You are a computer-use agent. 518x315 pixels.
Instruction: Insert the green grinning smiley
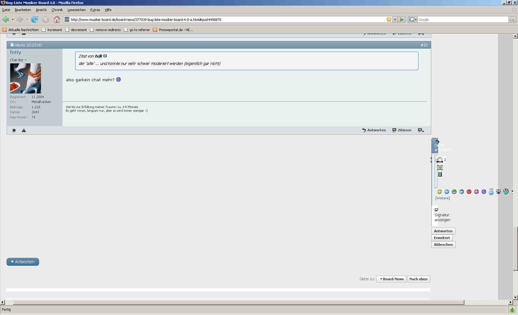[x=454, y=192]
